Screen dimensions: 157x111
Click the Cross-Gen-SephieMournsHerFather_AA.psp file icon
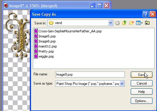pos(36,31)
